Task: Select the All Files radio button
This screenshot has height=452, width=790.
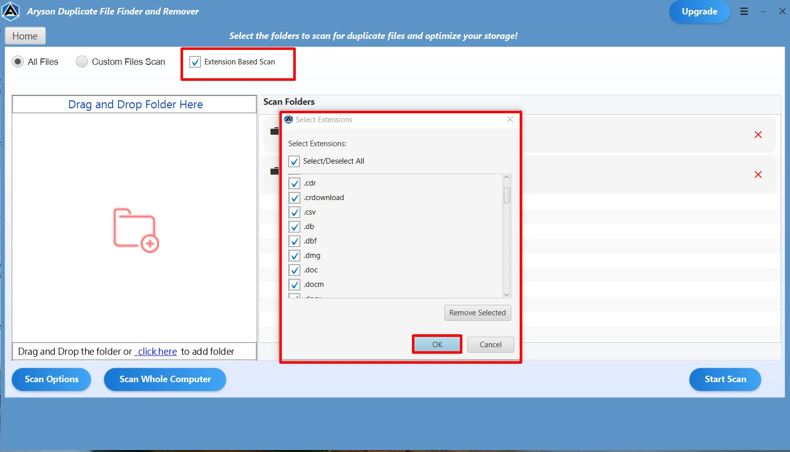Action: tap(18, 62)
